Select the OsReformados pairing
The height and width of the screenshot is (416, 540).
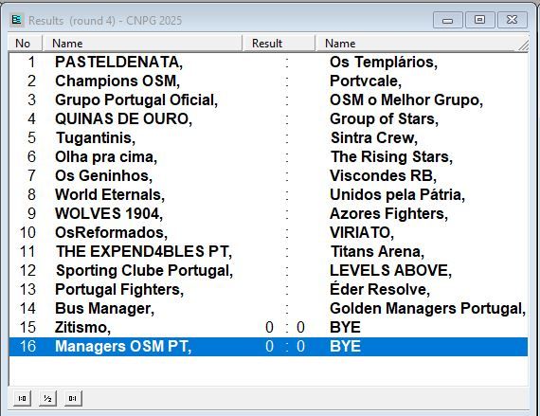click(268, 232)
